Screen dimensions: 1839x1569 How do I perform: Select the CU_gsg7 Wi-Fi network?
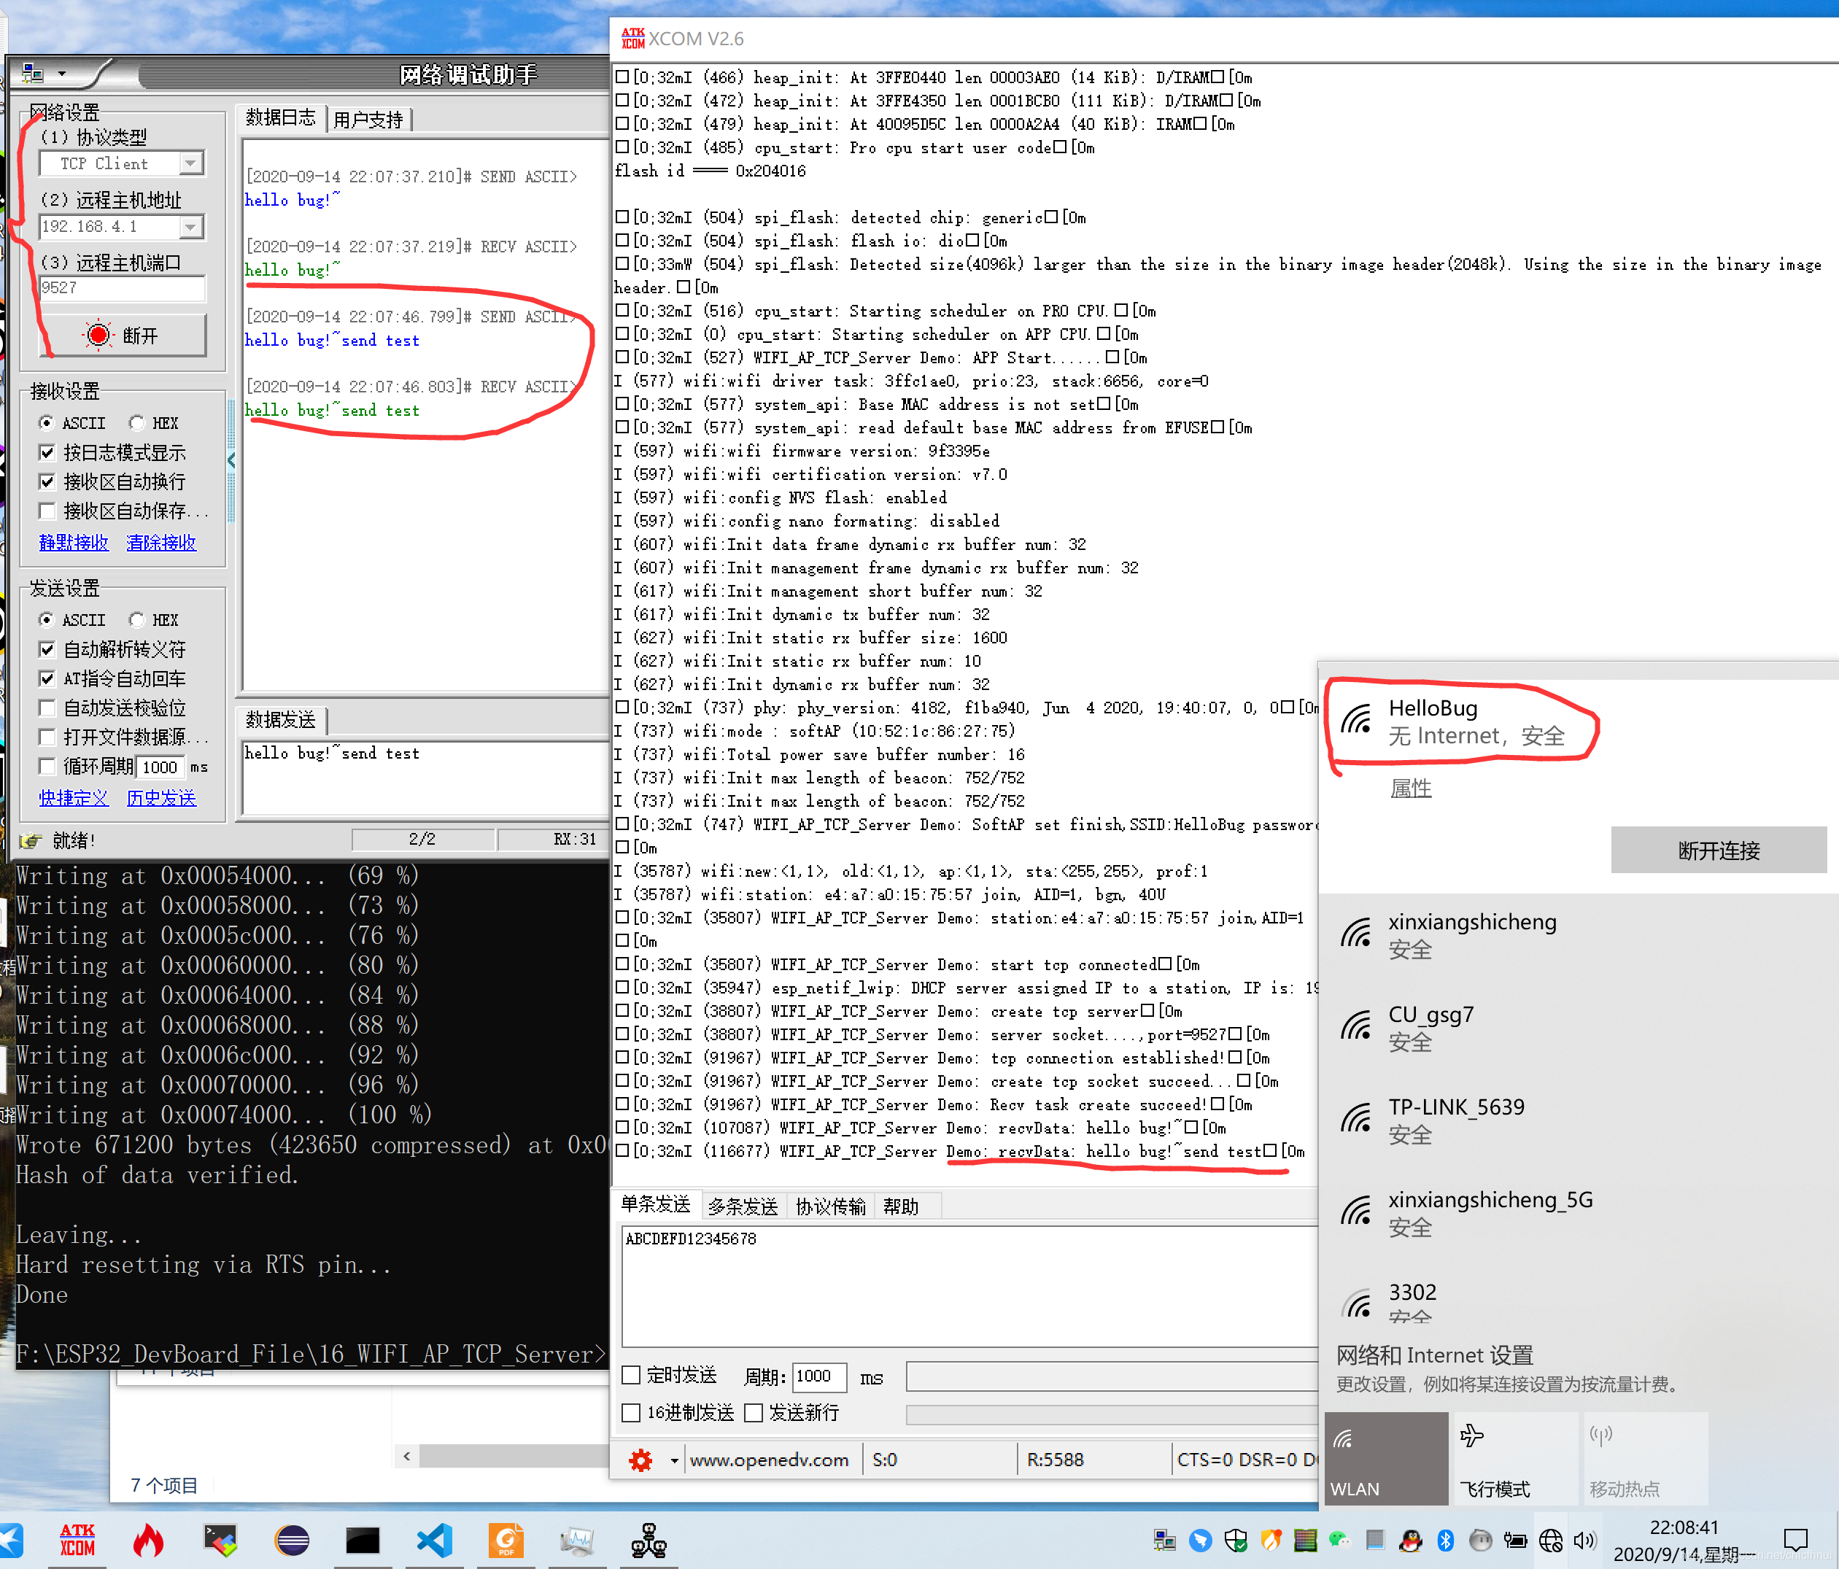click(1577, 1028)
